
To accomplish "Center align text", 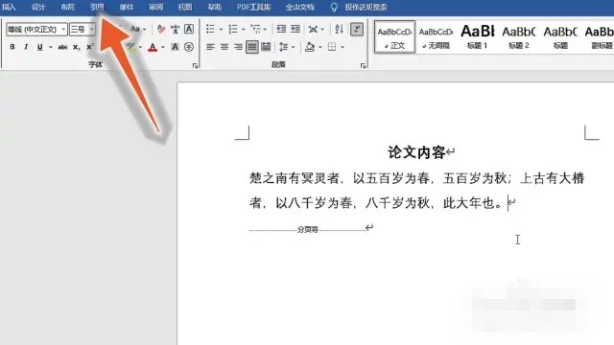I will (x=224, y=47).
